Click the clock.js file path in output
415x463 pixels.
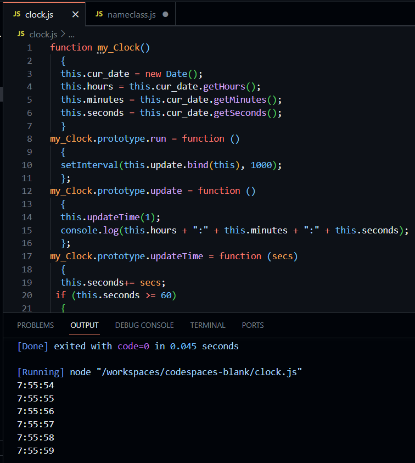click(x=199, y=372)
